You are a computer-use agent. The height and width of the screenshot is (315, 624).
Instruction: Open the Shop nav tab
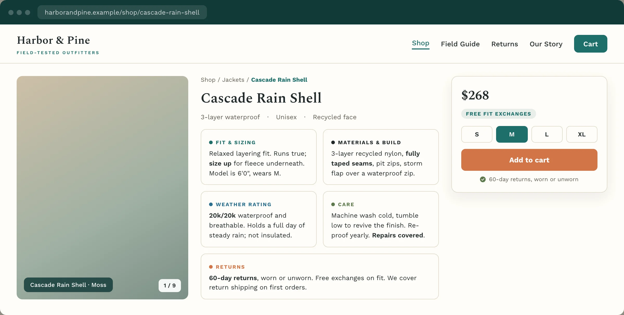pos(420,43)
